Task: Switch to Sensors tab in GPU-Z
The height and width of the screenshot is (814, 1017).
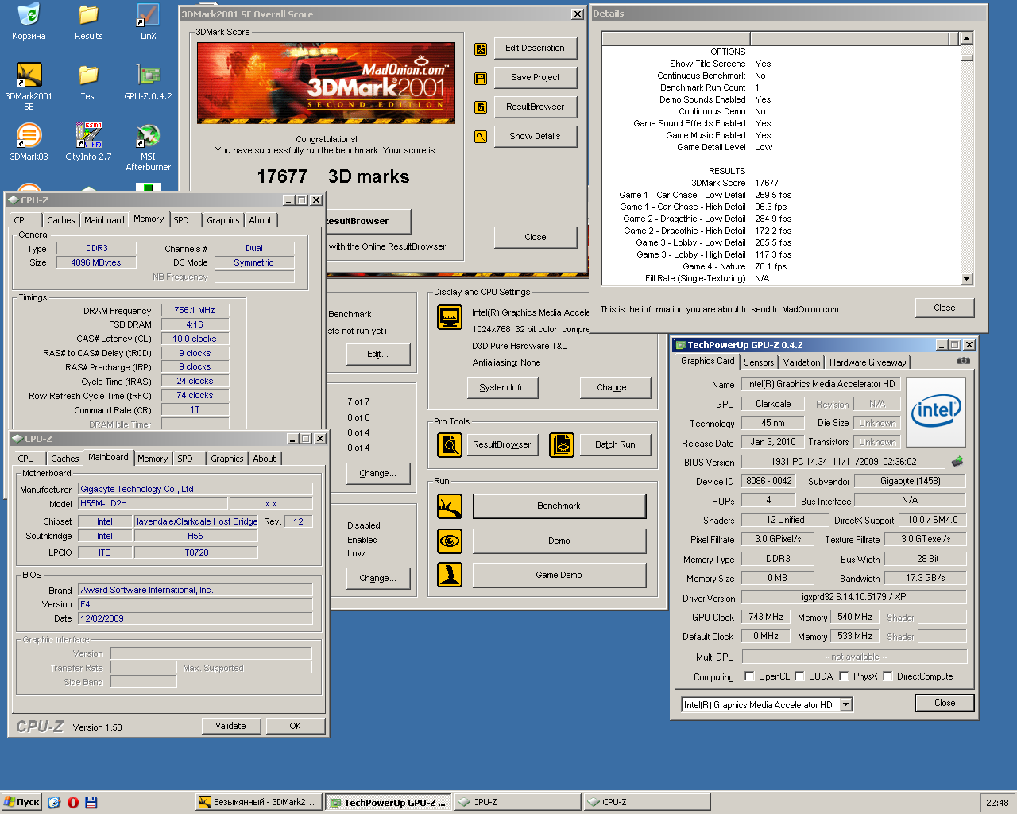Action: pos(759,362)
